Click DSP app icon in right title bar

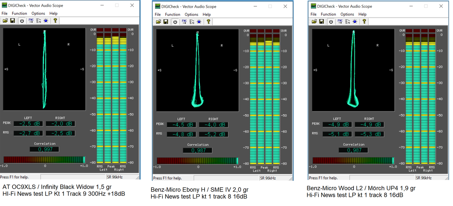pyautogui.click(x=313, y=6)
